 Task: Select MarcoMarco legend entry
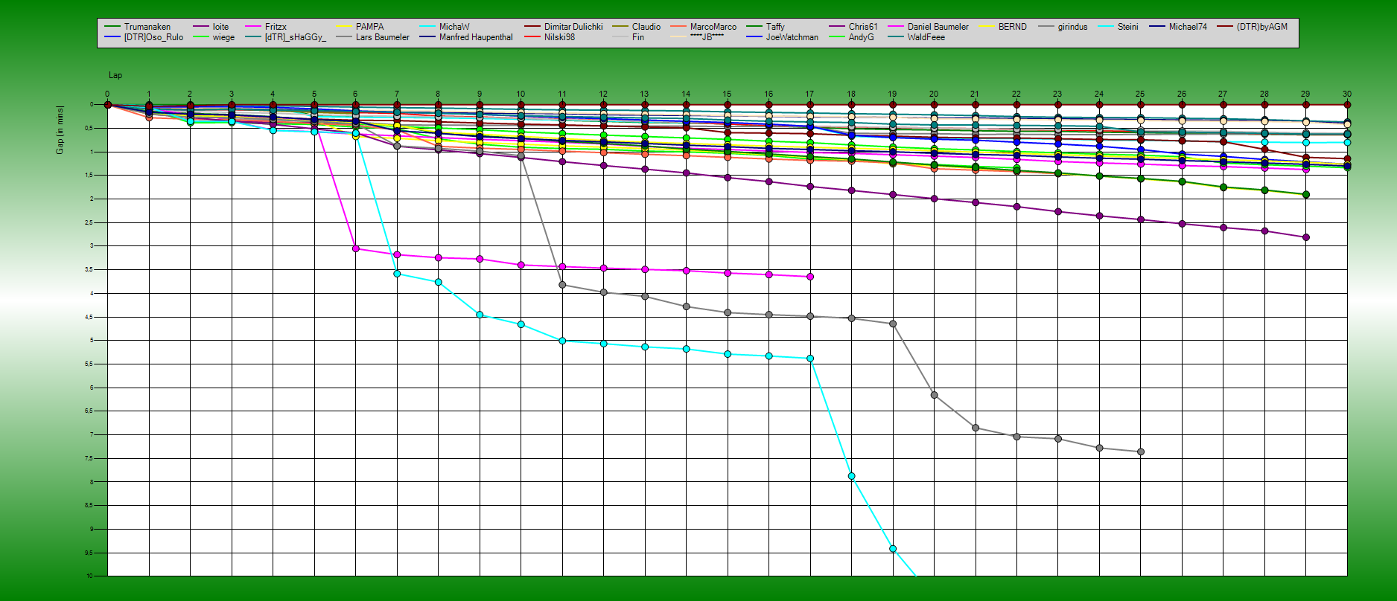coord(704,27)
